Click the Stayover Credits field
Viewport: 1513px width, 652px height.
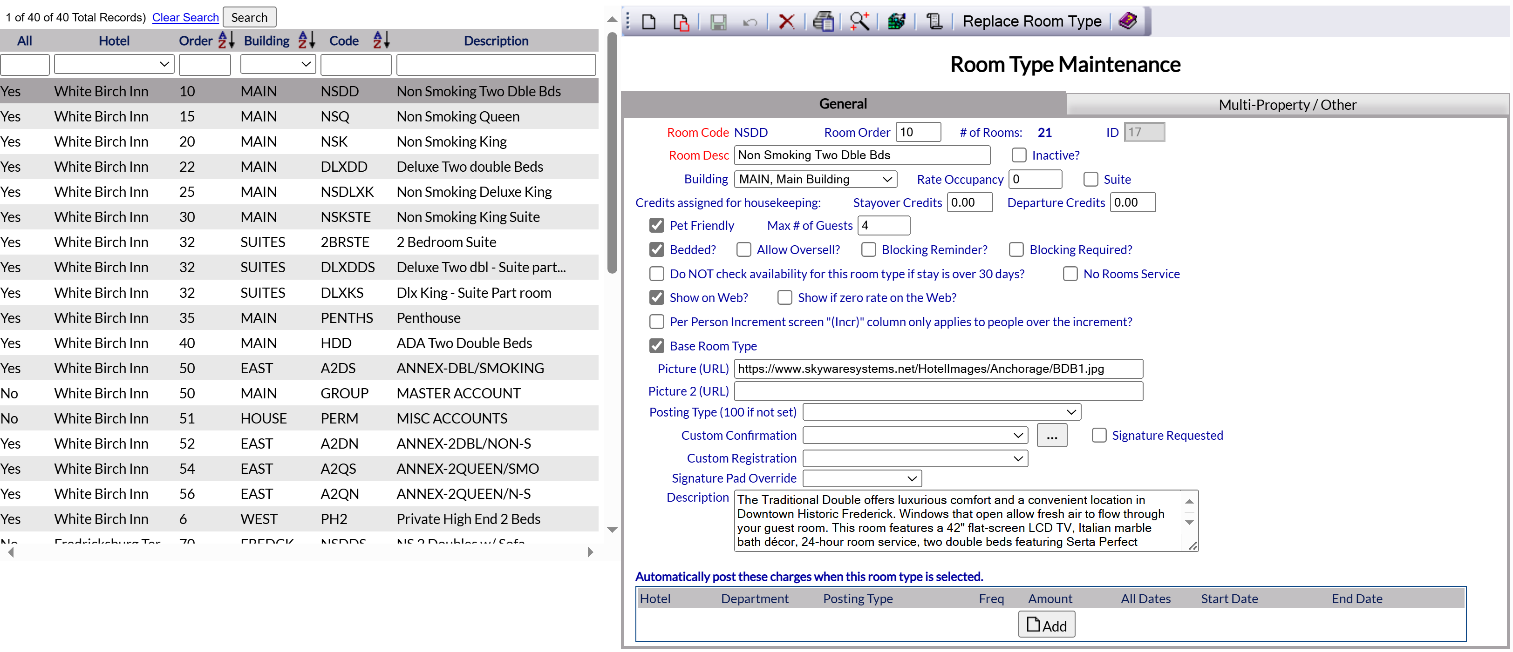pyautogui.click(x=970, y=202)
